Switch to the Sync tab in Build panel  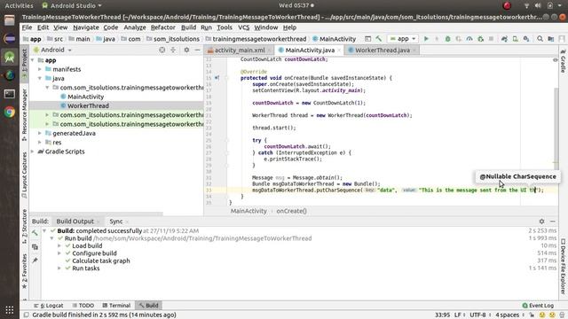tap(116, 222)
